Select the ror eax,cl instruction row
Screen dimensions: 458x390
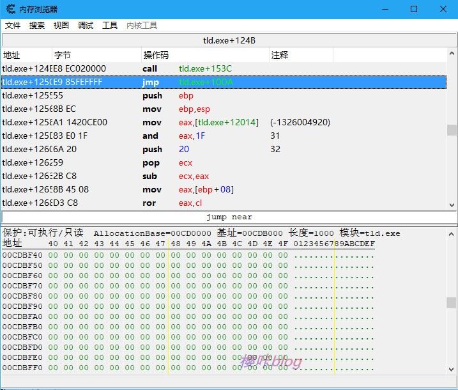coord(192,203)
